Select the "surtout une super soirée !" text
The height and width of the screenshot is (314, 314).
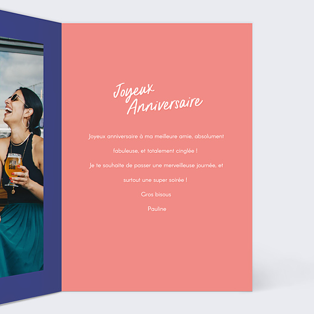point(155,180)
